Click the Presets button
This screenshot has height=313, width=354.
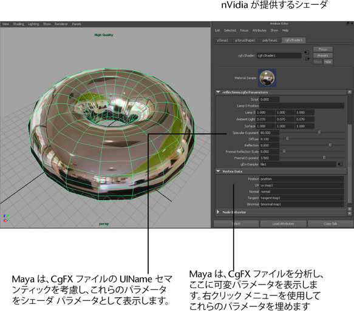tap(323, 55)
